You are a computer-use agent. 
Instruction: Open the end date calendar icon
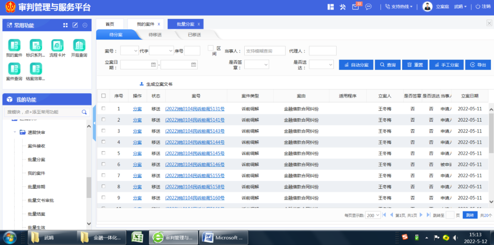pyautogui.click(x=194, y=64)
